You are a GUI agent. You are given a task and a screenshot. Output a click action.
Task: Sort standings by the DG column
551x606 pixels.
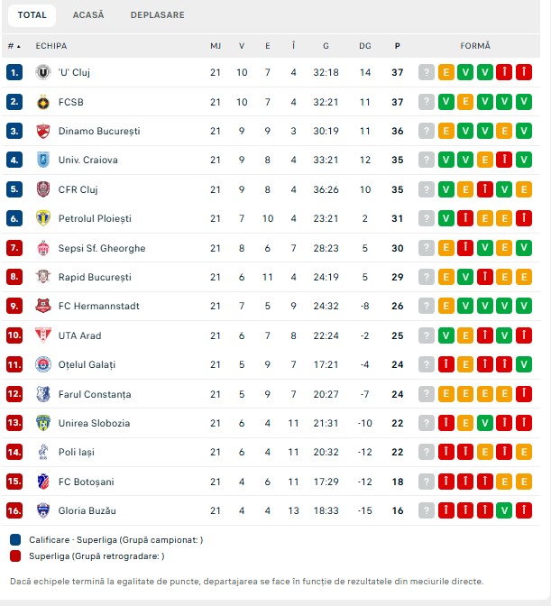[x=364, y=45]
